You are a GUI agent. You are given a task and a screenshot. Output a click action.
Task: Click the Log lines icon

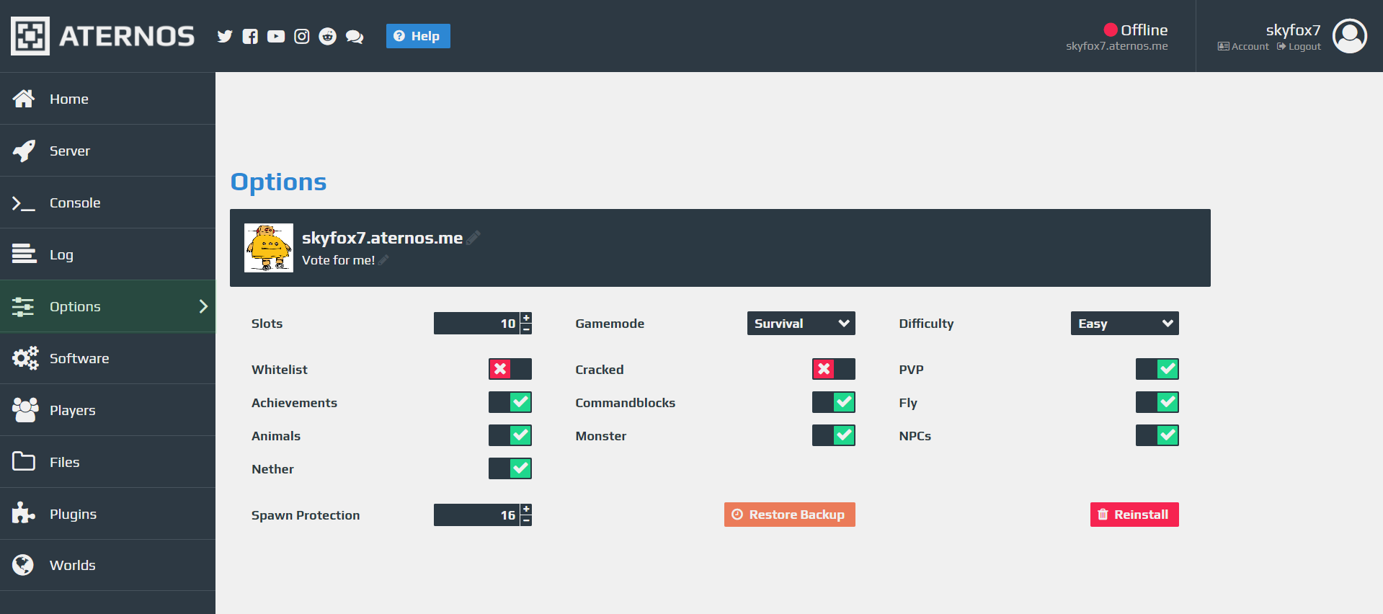click(x=24, y=254)
